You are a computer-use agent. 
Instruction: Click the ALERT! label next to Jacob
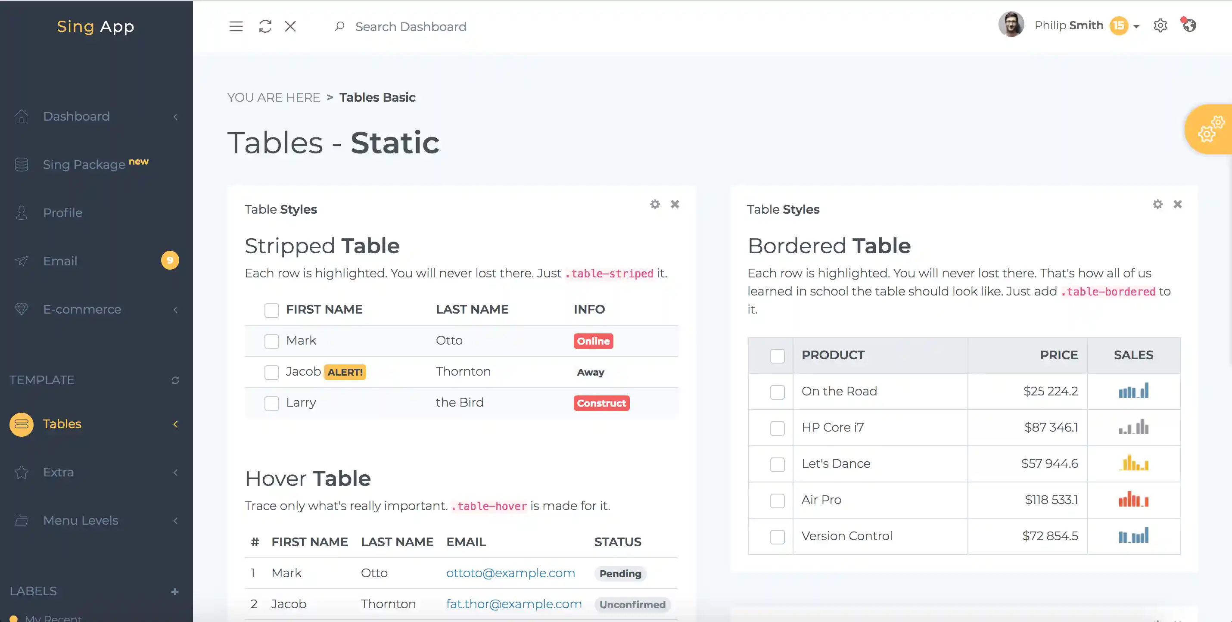(345, 372)
